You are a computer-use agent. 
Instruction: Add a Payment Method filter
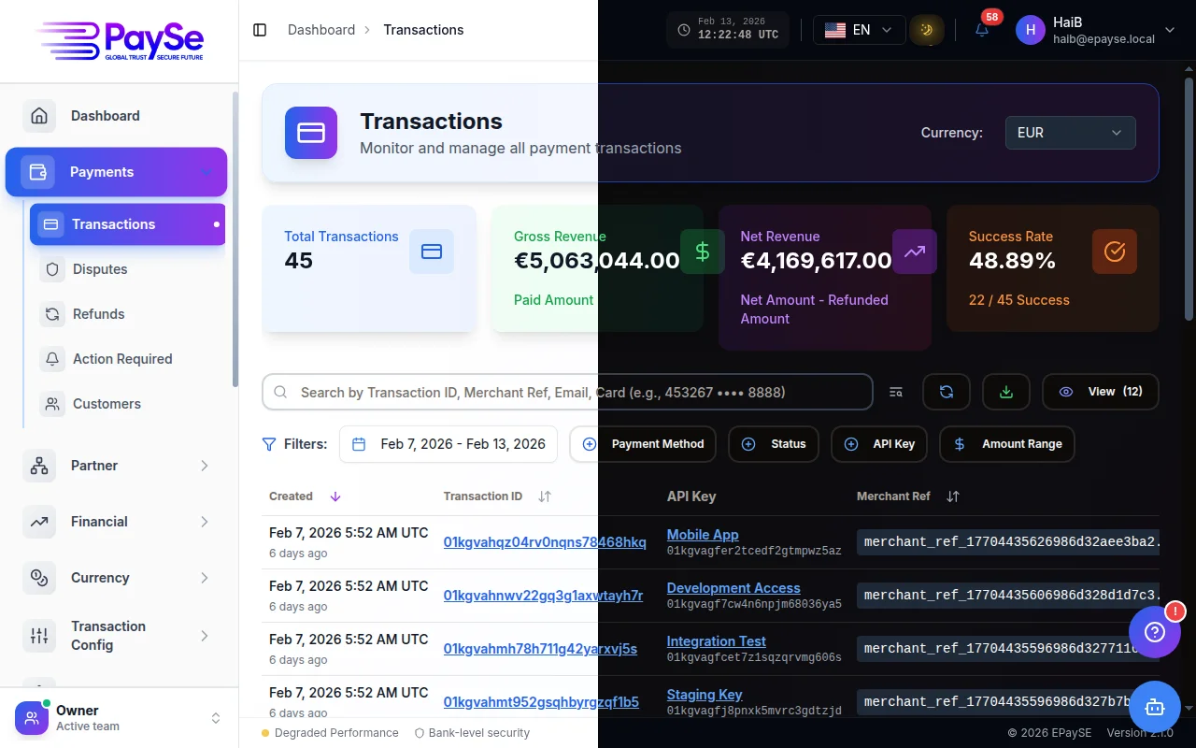[643, 444]
